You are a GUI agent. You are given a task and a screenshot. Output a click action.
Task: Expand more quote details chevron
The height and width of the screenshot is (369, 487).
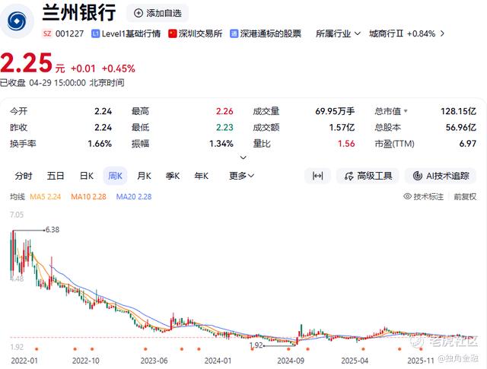click(x=243, y=157)
